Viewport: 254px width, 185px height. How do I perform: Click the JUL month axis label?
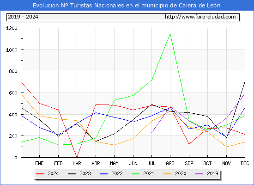[151, 163]
